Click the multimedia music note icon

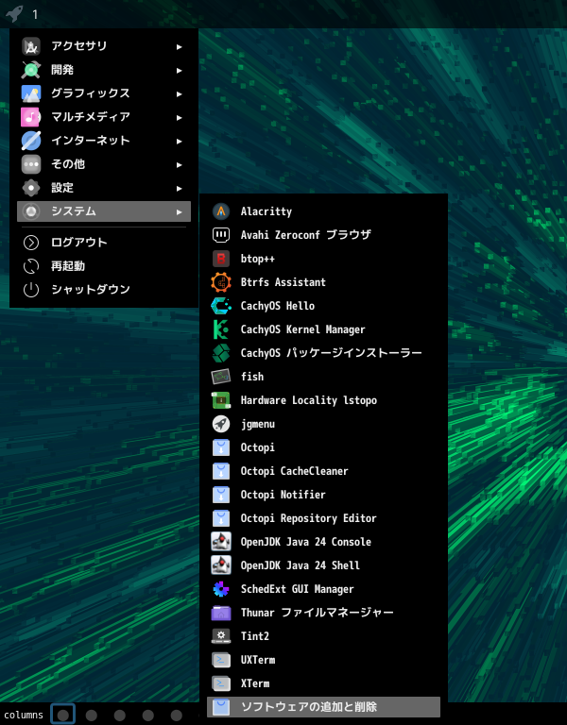click(x=31, y=117)
